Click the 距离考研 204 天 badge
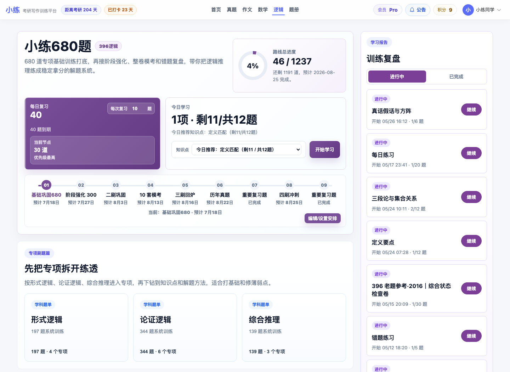 (x=81, y=10)
